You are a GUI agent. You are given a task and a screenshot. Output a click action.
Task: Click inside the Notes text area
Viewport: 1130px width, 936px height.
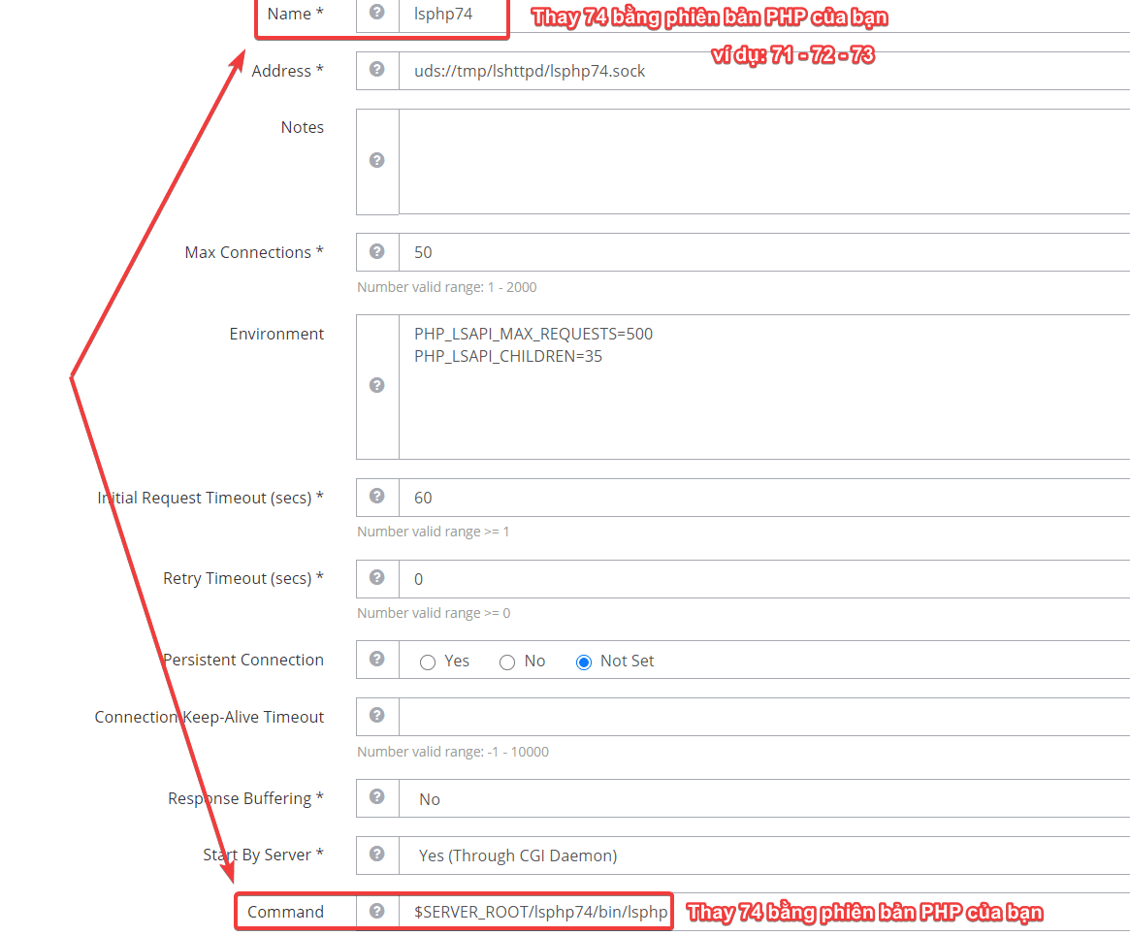[x=679, y=161]
